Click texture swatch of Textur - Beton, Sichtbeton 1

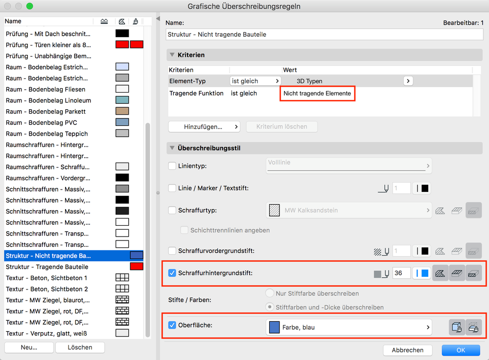pos(122,278)
